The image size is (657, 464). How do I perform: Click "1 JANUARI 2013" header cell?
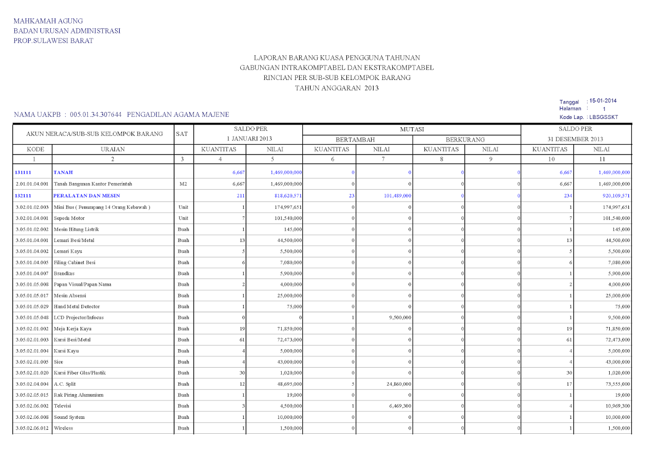(x=249, y=139)
